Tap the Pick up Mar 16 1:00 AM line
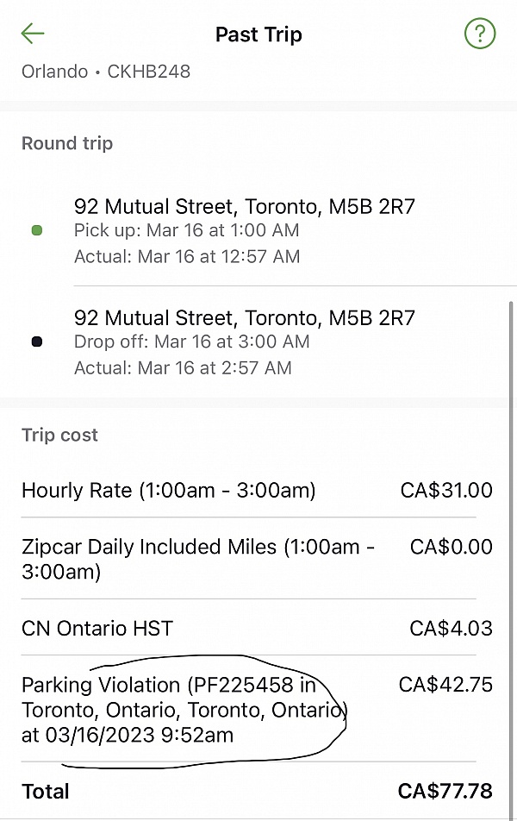Viewport: 517px width, 821px height. (187, 230)
